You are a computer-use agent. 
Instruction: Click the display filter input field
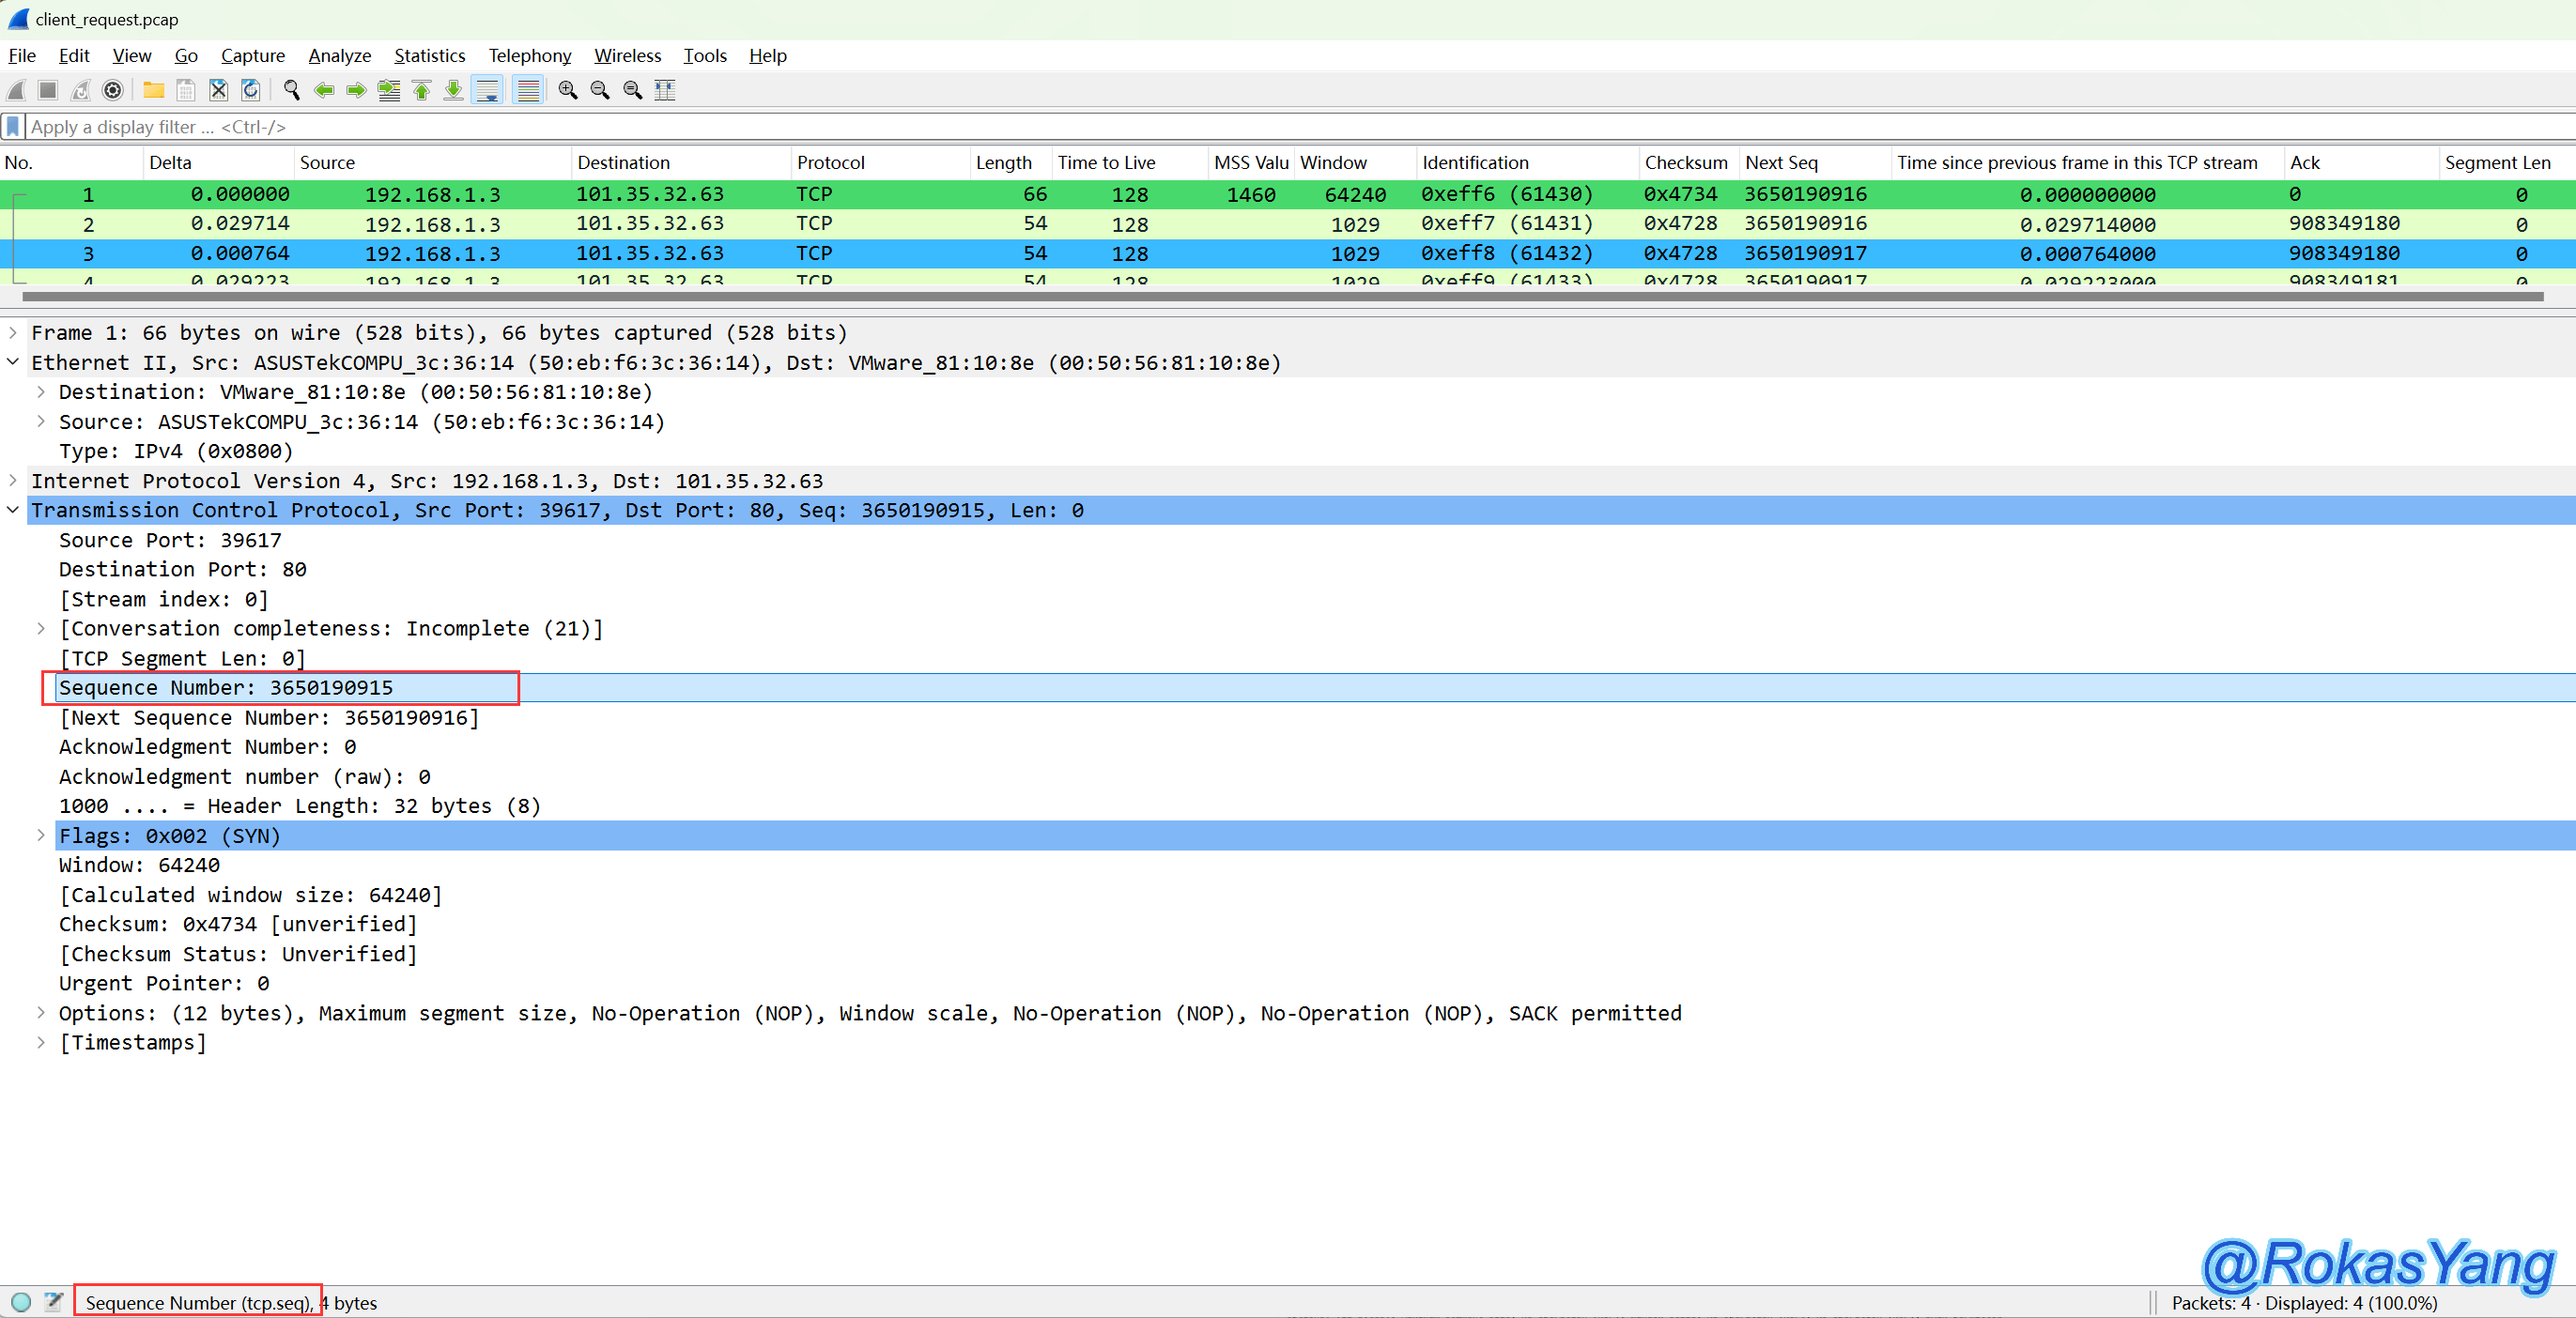click(1200, 127)
